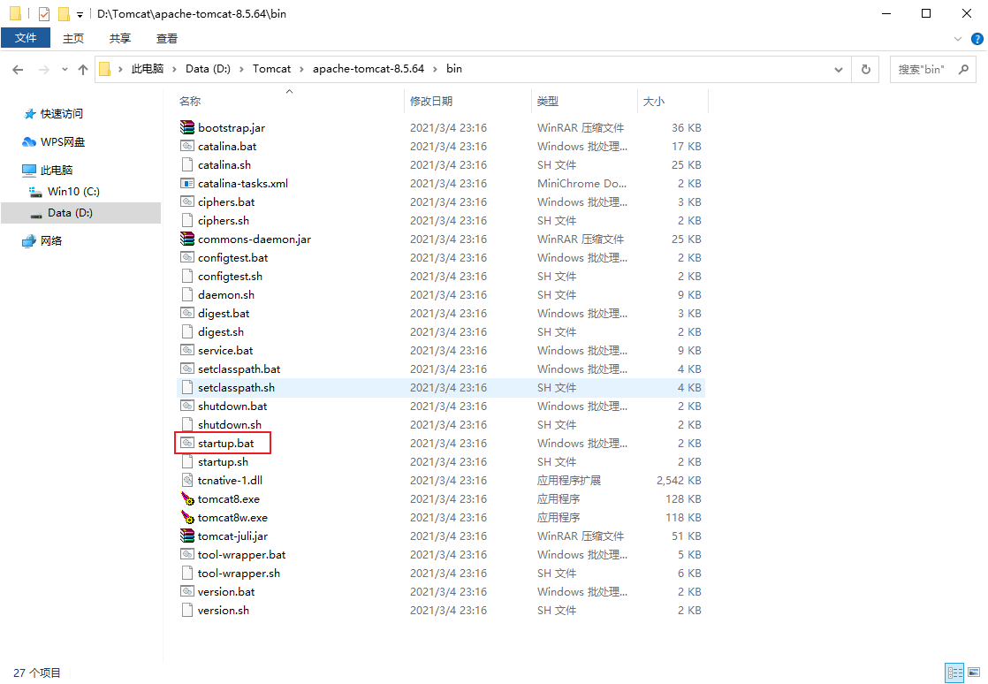Select WPS网盘 in navigation pane

[63, 142]
